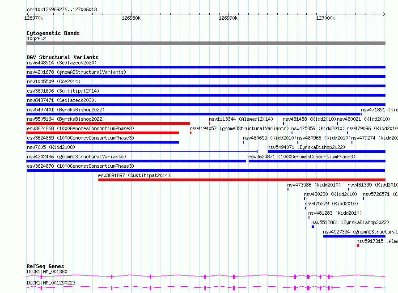Select the esv3624871 1000GenomesConsortiumPhase3 variant label

(x=302, y=157)
